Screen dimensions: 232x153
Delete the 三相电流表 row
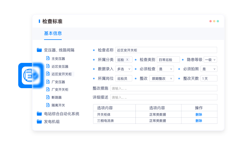pyautogui.click(x=199, y=121)
